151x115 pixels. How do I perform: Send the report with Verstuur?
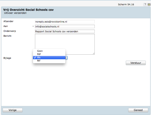[x=136, y=63]
